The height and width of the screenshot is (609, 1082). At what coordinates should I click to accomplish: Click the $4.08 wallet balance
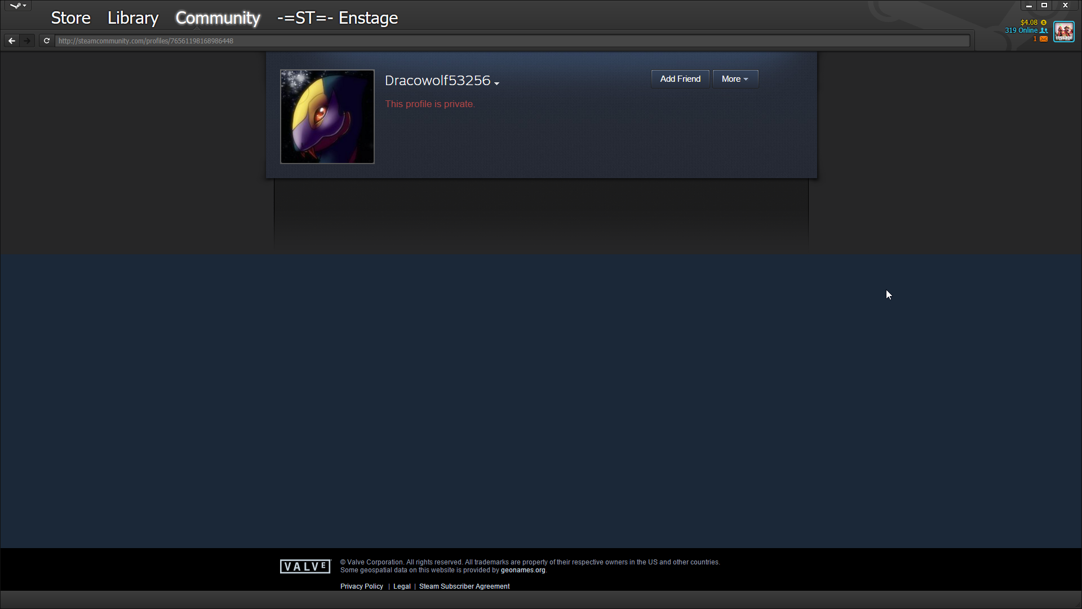tap(1029, 23)
